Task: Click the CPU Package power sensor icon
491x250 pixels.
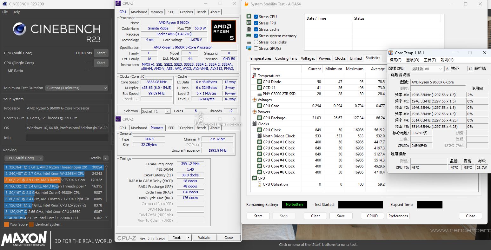Action: 260,118
